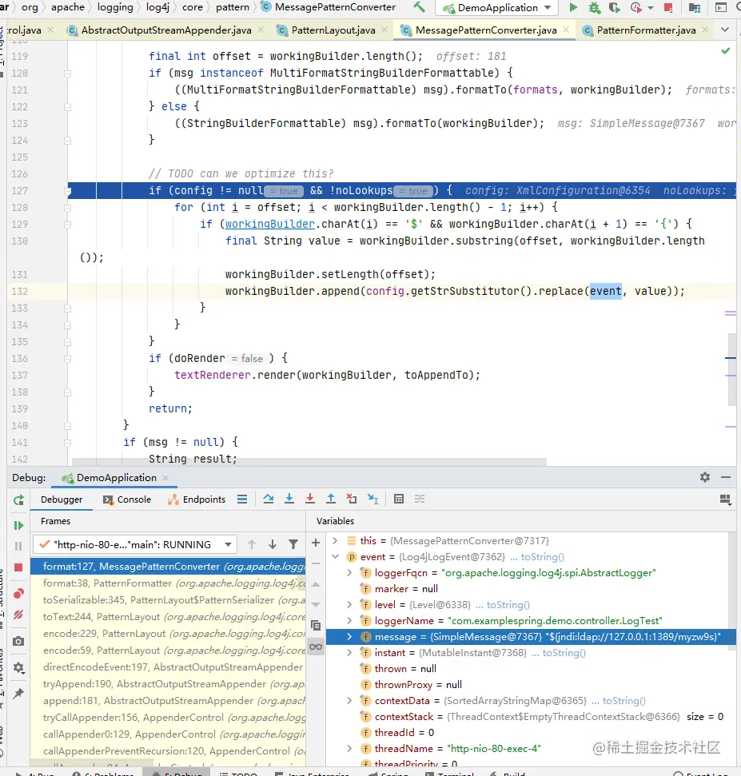Add a new watch with plus icon
Image resolution: width=741 pixels, height=776 pixels.
pos(315,543)
